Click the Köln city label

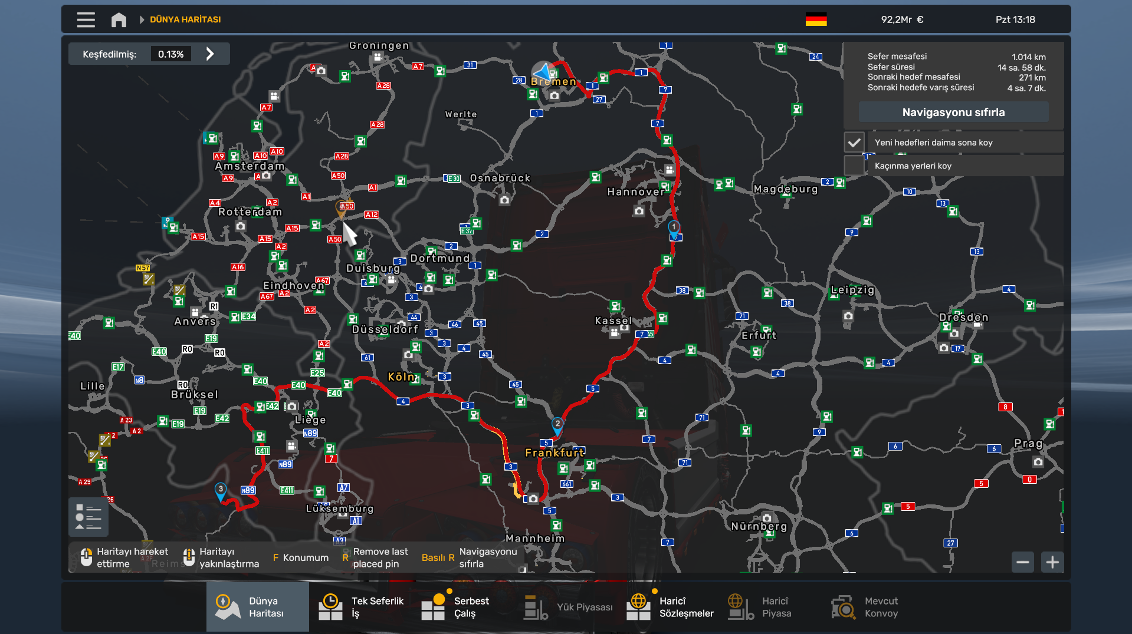[x=401, y=377]
